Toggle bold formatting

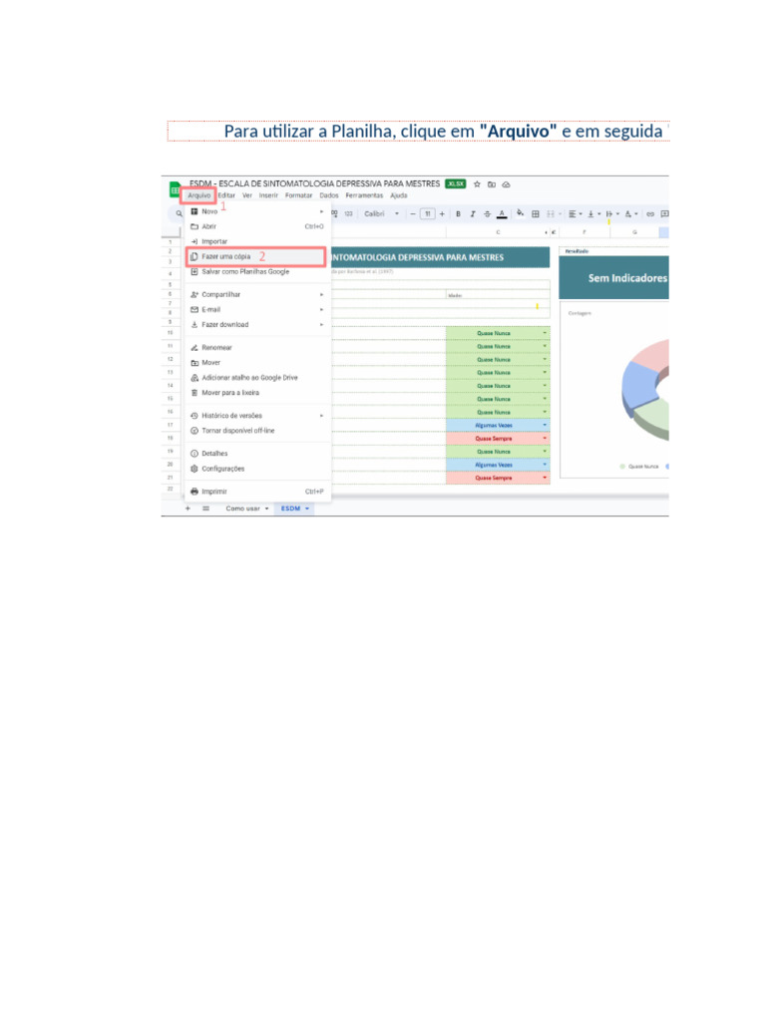click(458, 213)
